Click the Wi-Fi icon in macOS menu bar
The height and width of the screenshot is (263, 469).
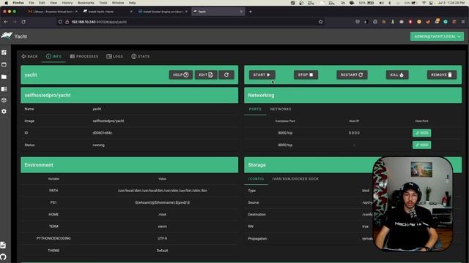(x=424, y=3)
